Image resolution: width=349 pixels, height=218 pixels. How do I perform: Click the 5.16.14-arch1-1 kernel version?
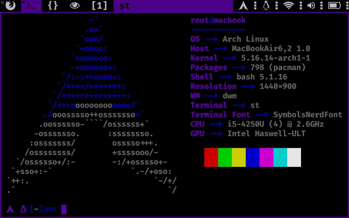276,58
